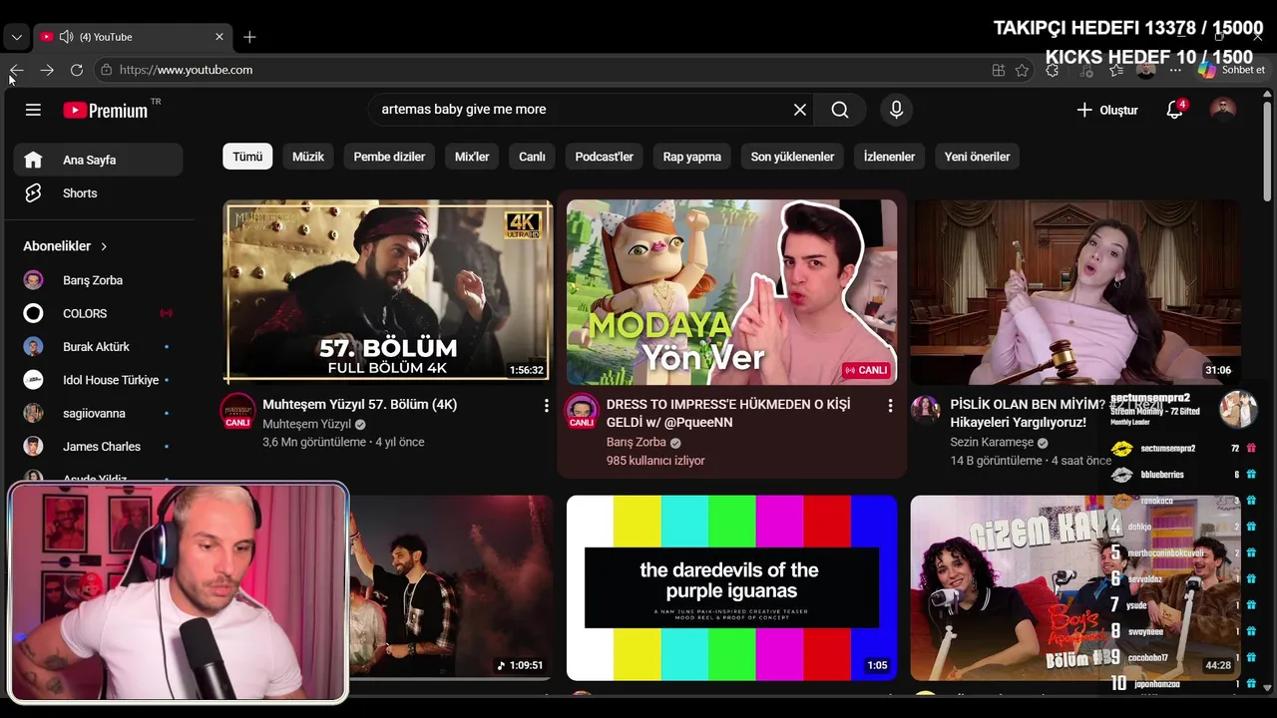Click browser forward arrow
Screen dimensions: 1277x718
(47, 70)
